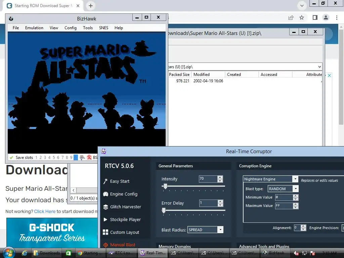The image size is (344, 258).
Task: Select BizHawk save slot 1
Action: 36,157
